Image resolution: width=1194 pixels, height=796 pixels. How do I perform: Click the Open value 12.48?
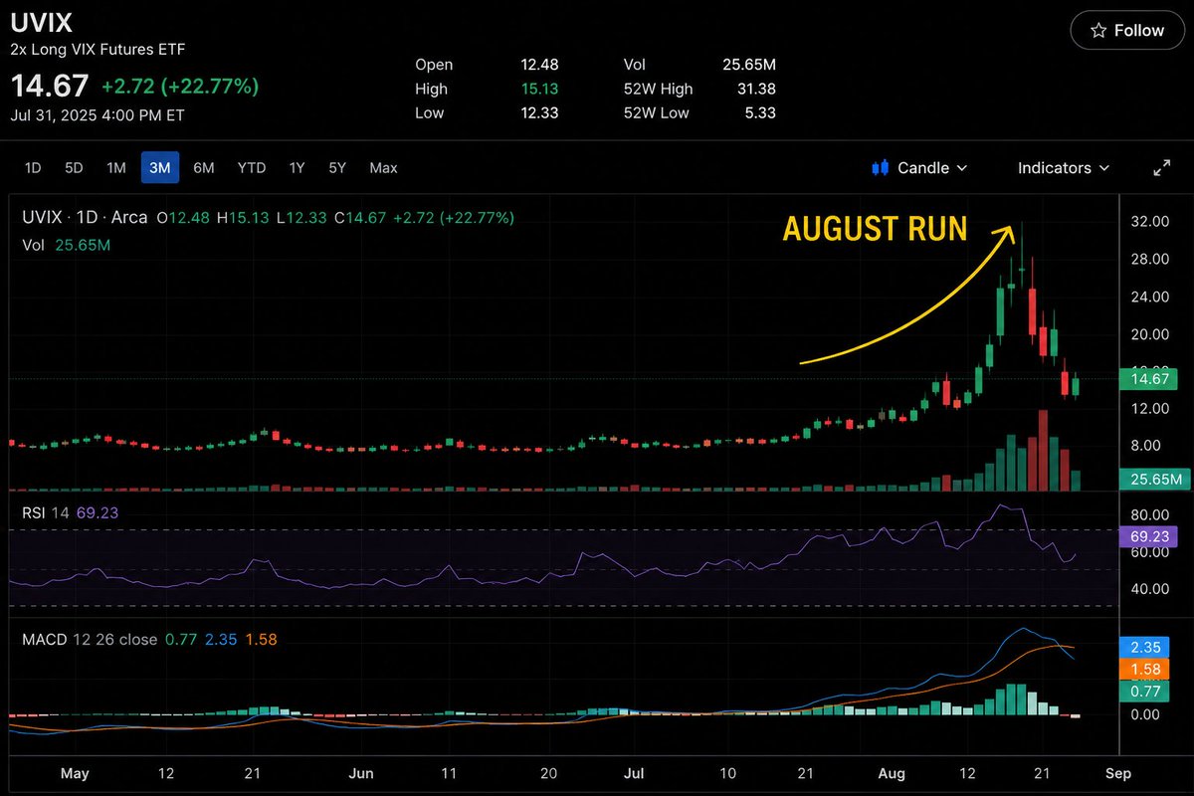[x=539, y=65]
